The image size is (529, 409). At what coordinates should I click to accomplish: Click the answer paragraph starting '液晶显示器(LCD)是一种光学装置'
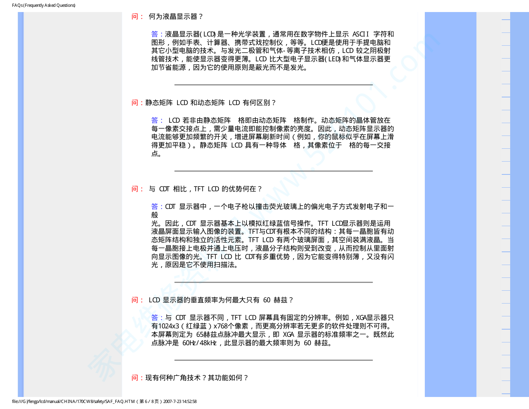273,51
